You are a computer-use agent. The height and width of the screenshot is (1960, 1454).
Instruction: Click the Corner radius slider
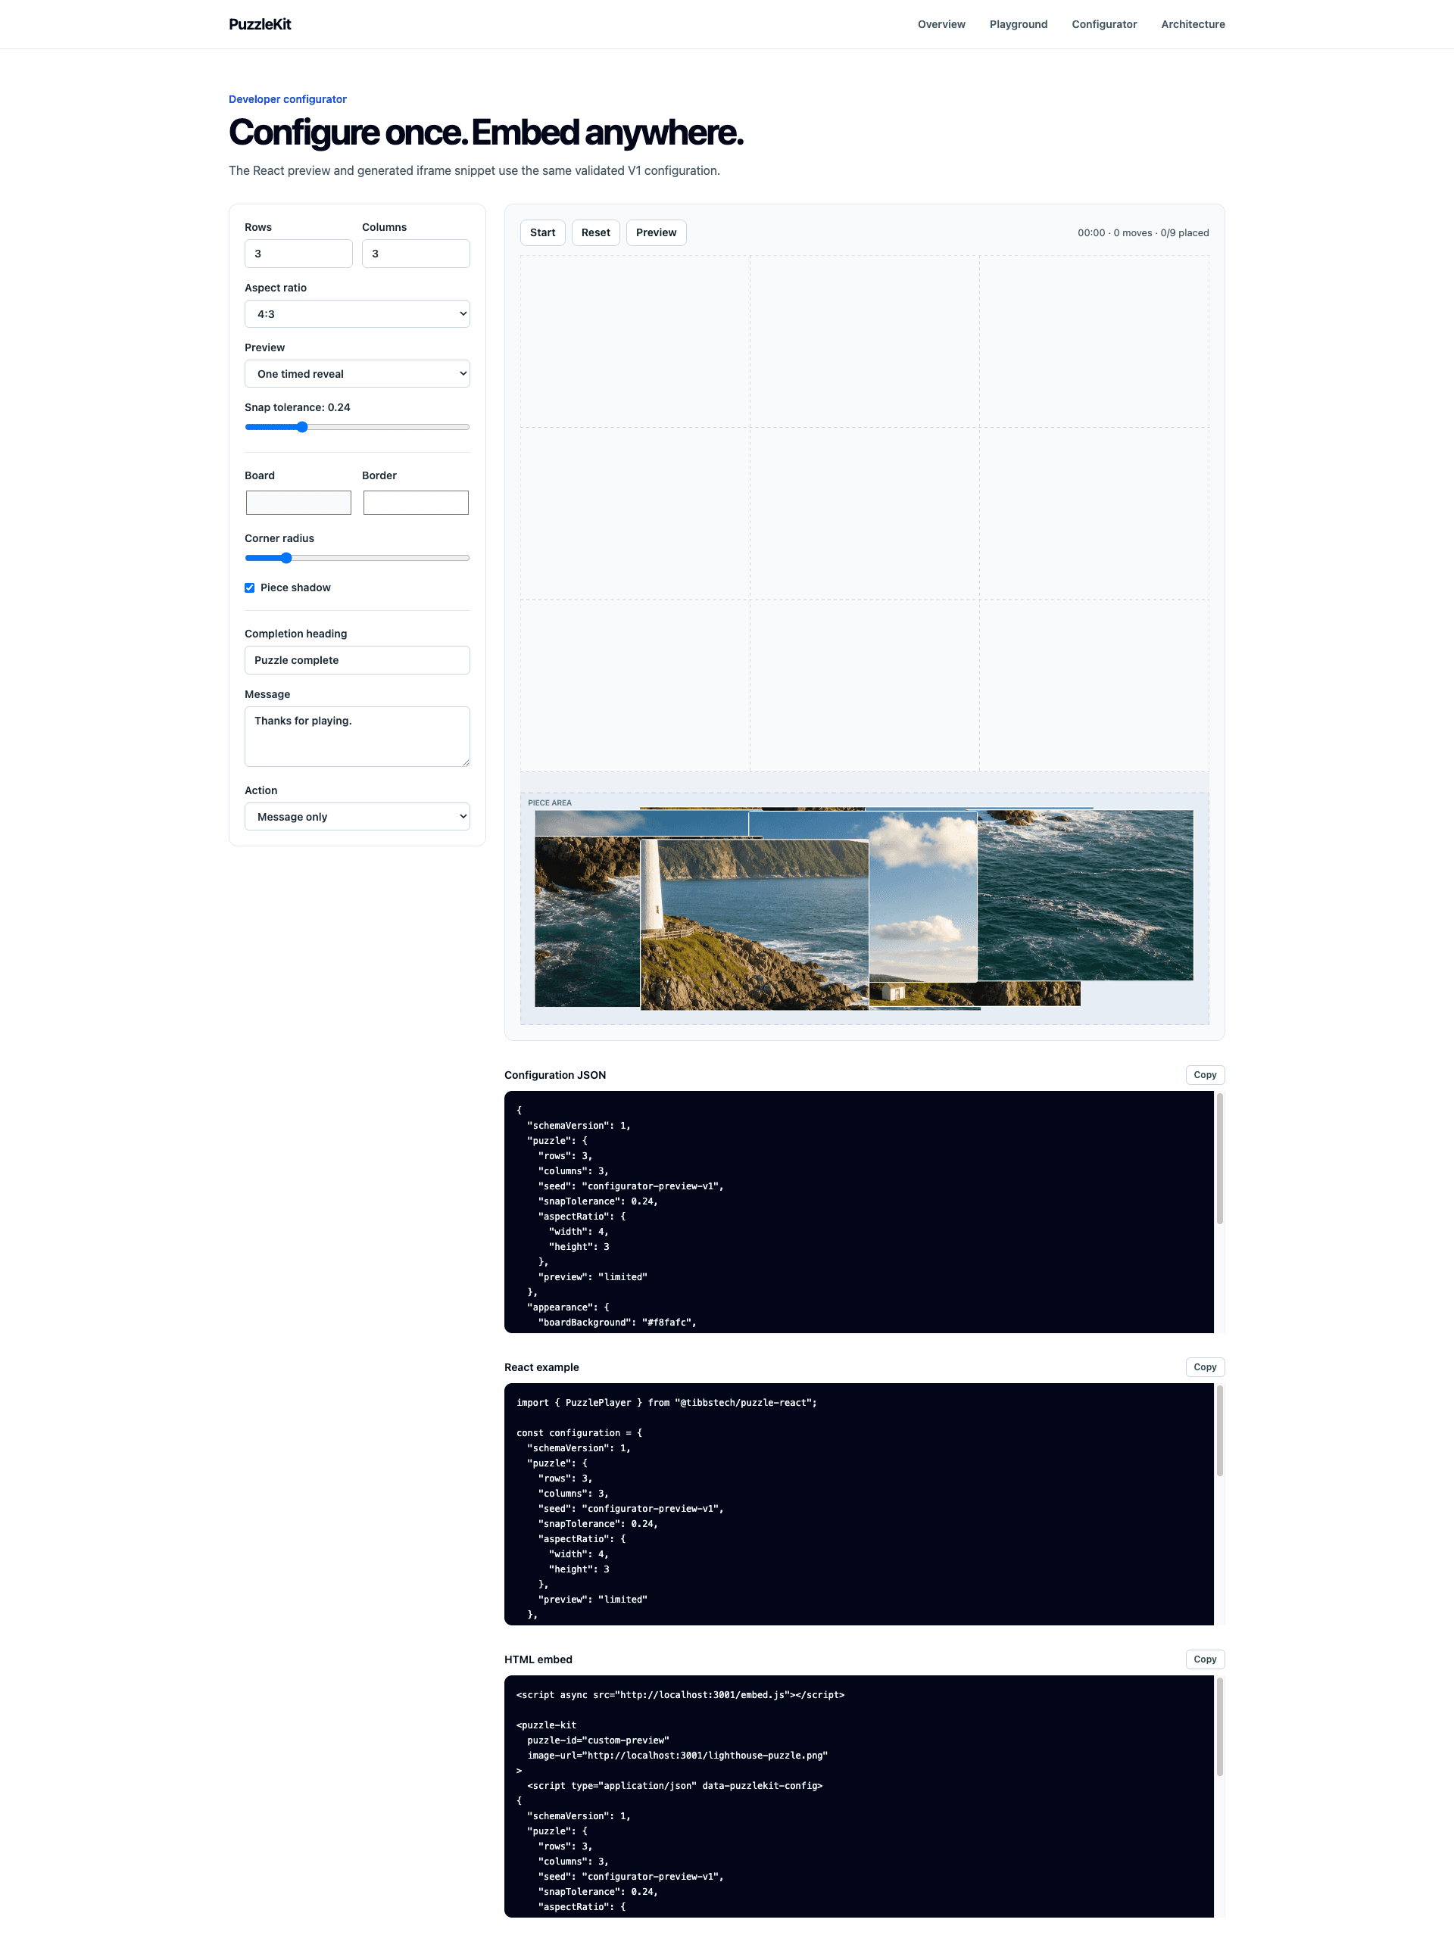357,558
